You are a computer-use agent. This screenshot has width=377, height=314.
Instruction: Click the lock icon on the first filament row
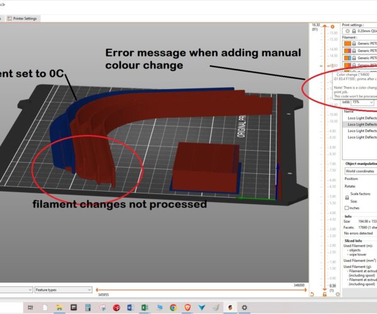[x=354, y=44]
